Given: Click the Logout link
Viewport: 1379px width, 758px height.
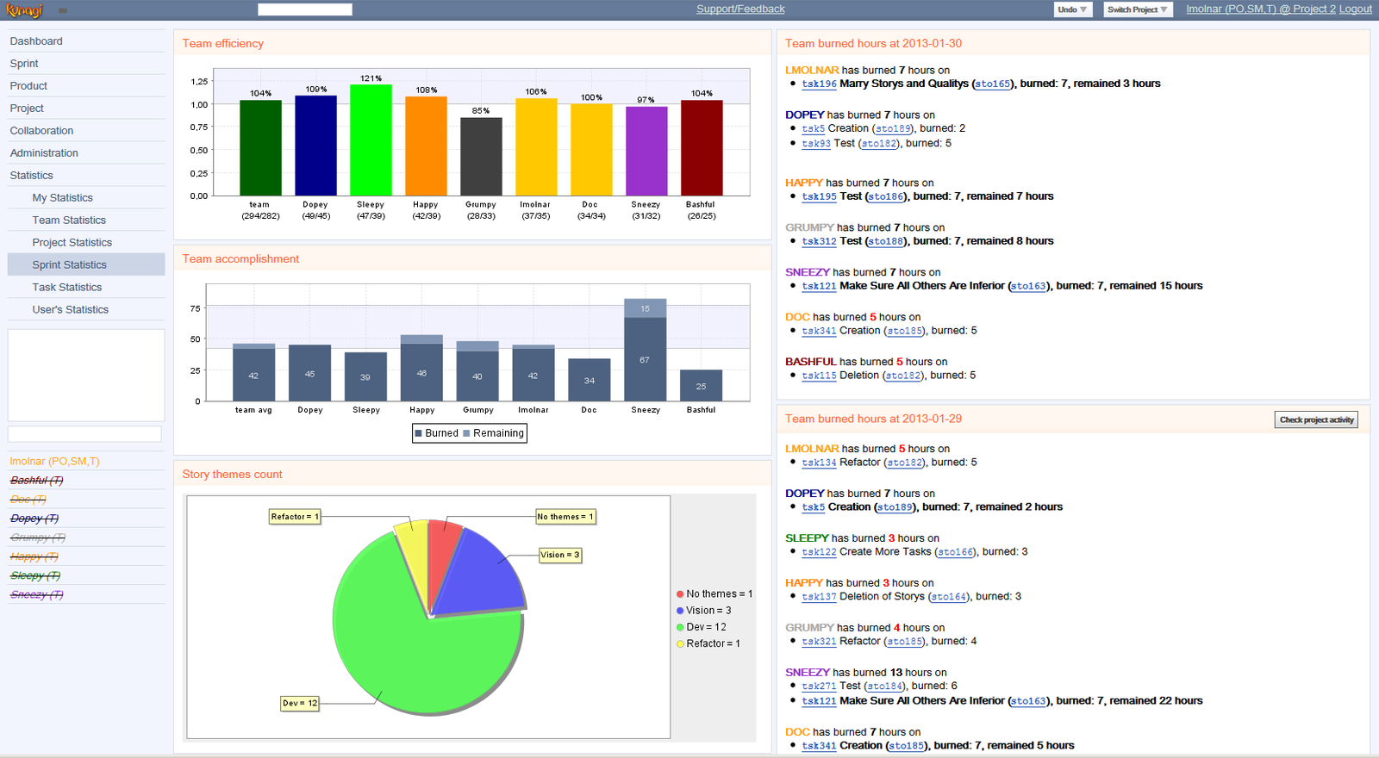Looking at the screenshot, I should pos(1356,9).
